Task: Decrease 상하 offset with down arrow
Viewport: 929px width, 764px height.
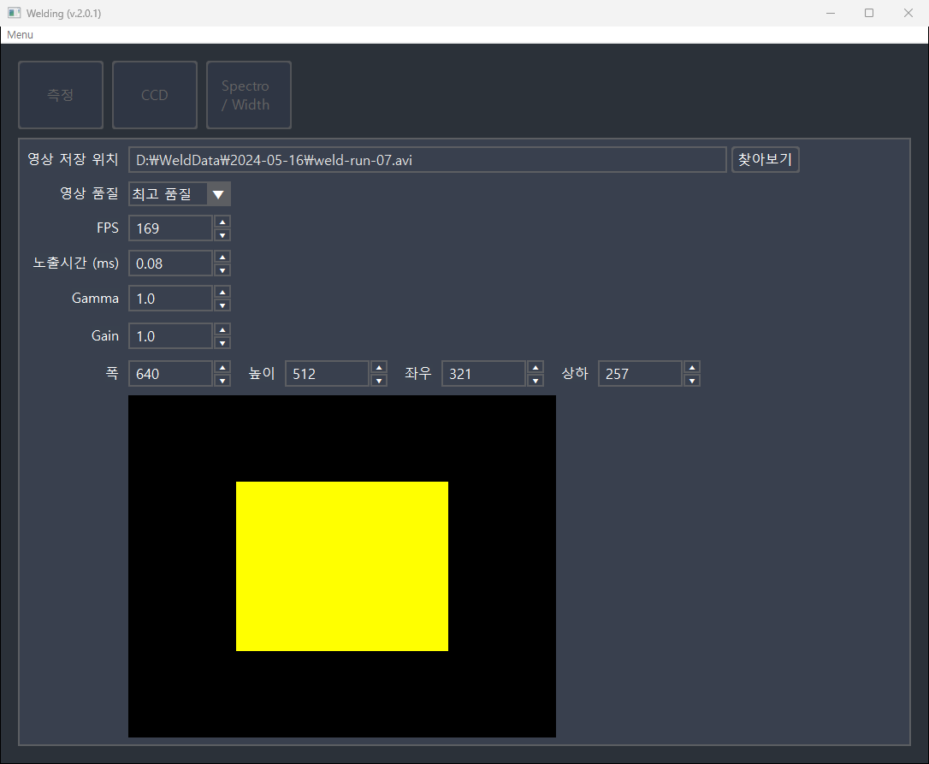Action: 691,381
